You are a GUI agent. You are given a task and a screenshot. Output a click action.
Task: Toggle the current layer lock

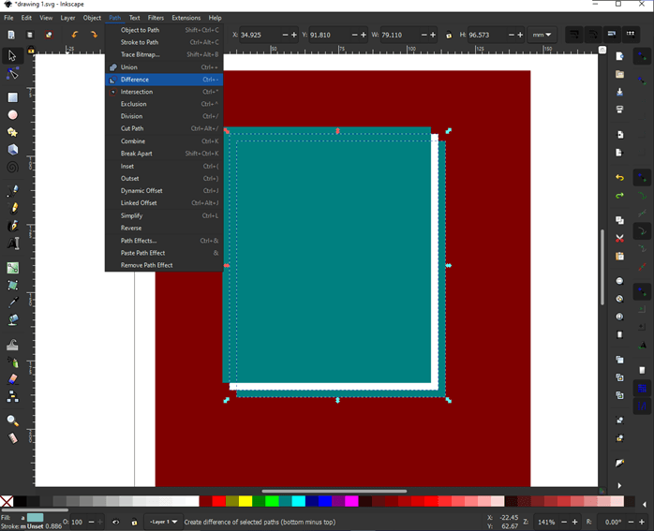134,523
